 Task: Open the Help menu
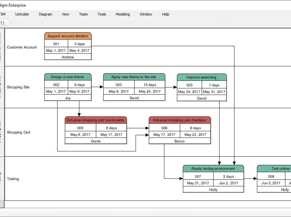pyautogui.click(x=165, y=14)
